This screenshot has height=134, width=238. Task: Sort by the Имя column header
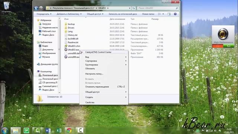tap(66, 19)
